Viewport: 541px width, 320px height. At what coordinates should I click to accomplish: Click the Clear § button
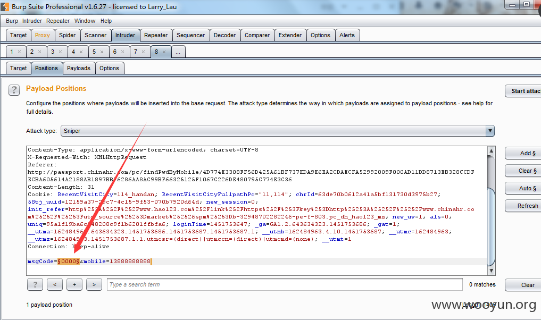click(x=524, y=171)
